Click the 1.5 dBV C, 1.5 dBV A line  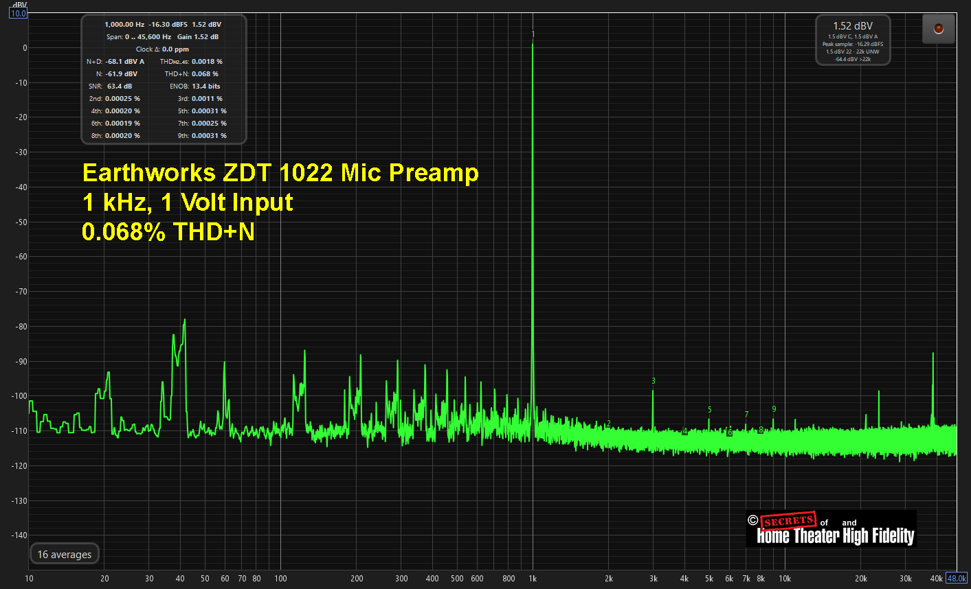[x=853, y=36]
